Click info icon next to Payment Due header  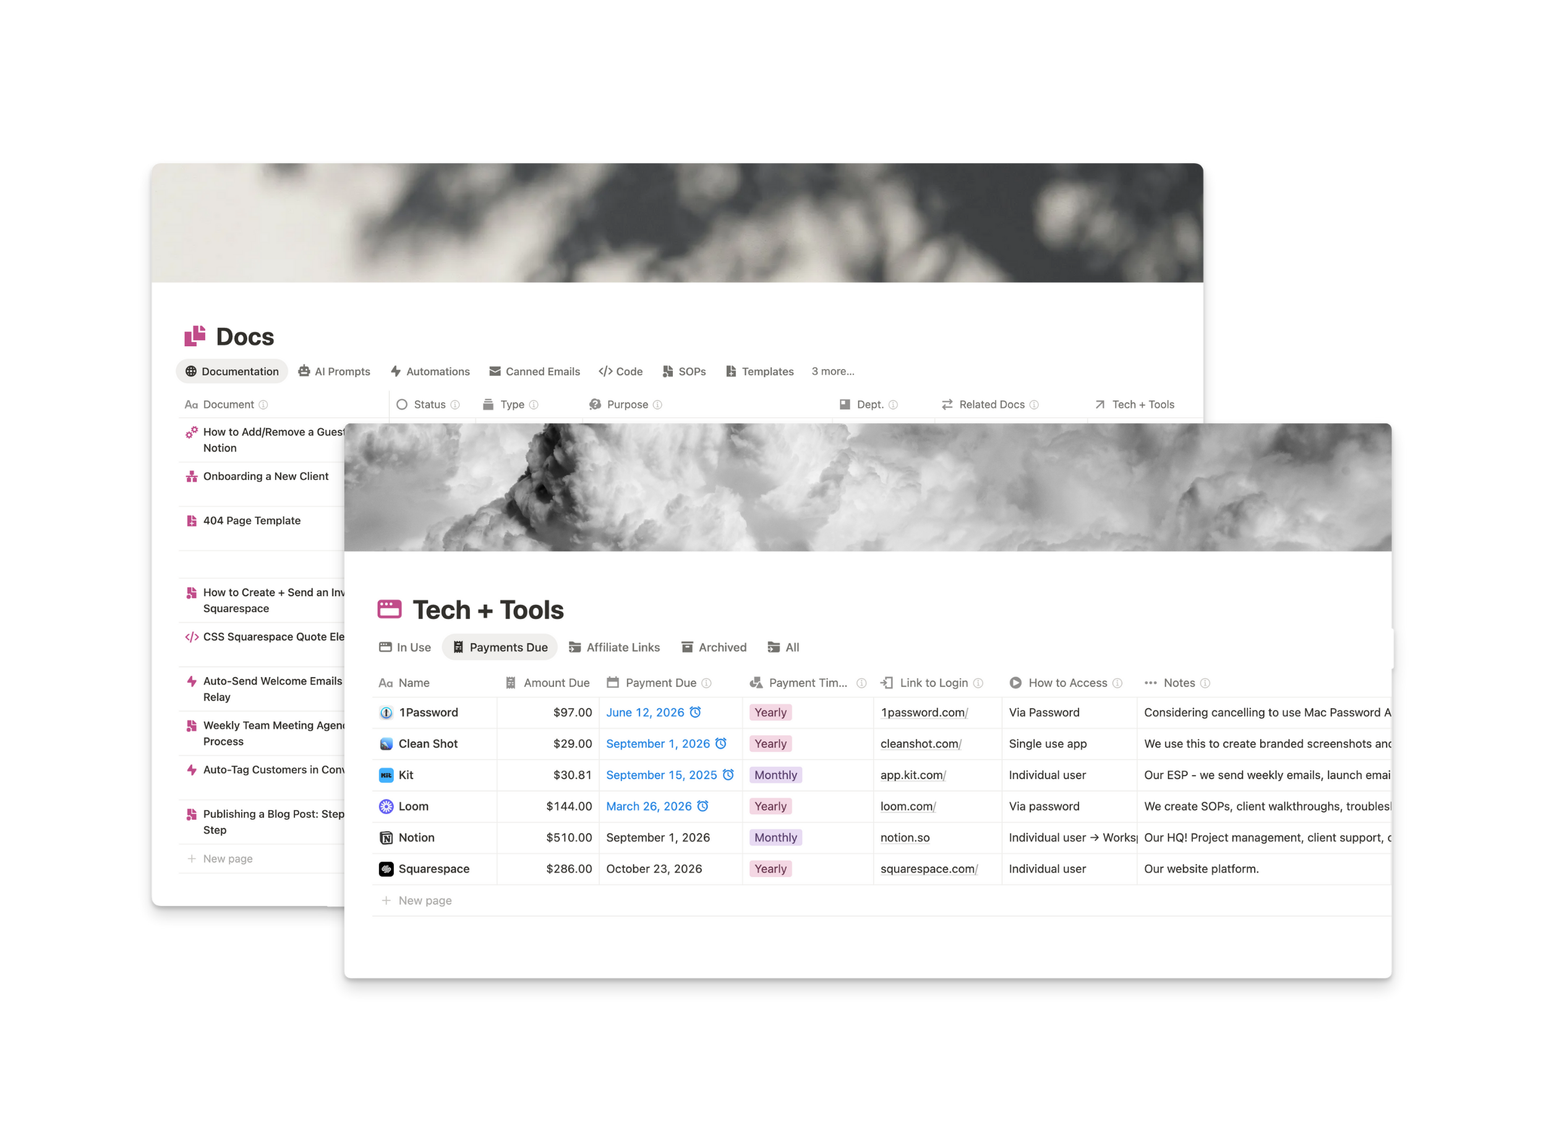pyautogui.click(x=706, y=683)
